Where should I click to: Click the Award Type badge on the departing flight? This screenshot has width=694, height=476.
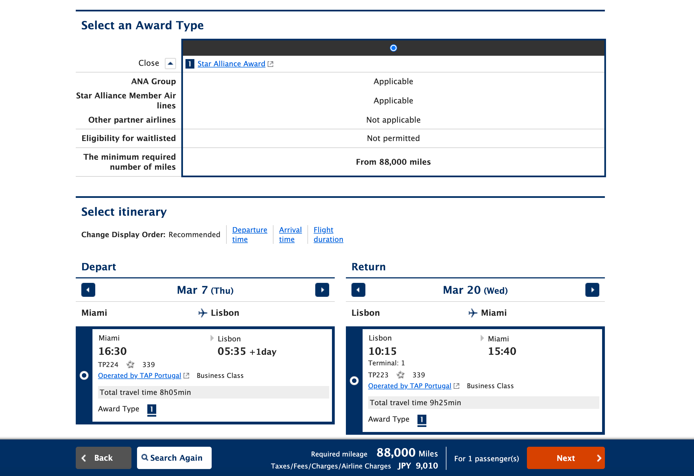(152, 409)
